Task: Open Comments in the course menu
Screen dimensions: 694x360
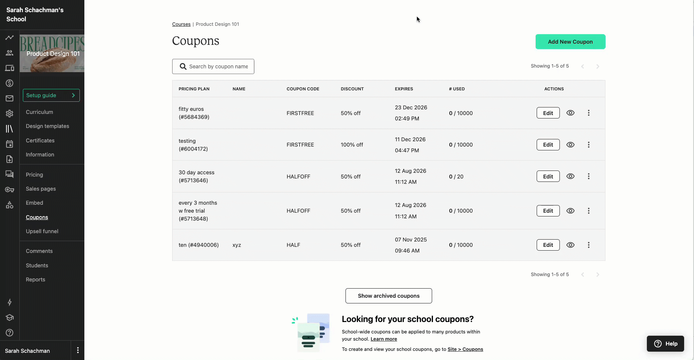Action: tap(39, 251)
